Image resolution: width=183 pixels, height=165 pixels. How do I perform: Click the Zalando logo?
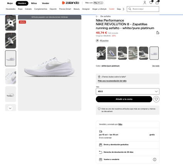71,3
